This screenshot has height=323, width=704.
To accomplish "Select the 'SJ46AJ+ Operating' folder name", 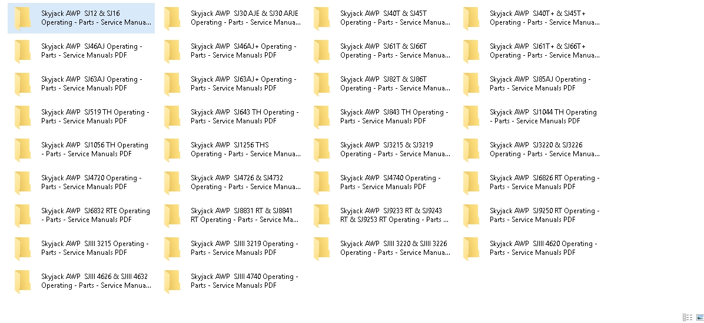I will 243,51.
